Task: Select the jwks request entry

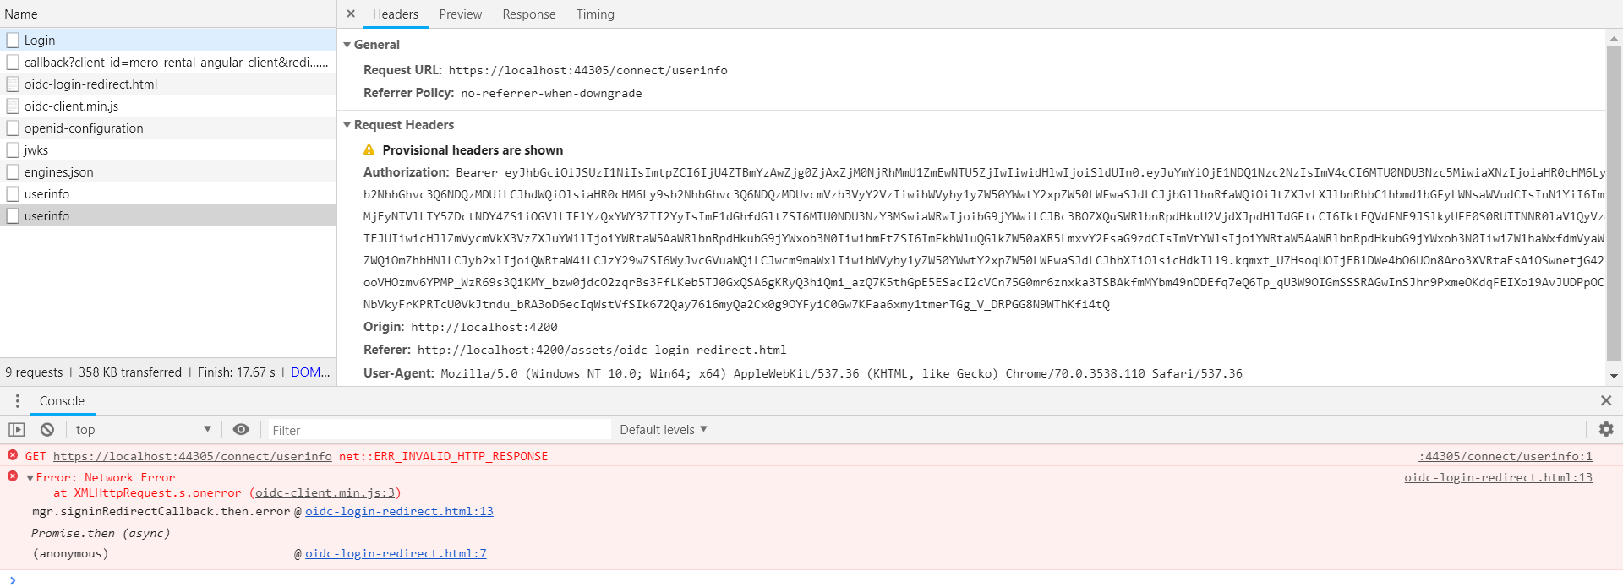Action: coord(36,150)
